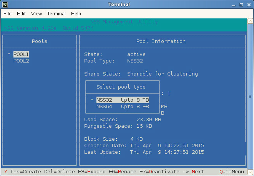
Task: Click Used Space value '23.30 MB'
Action: [x=149, y=120]
